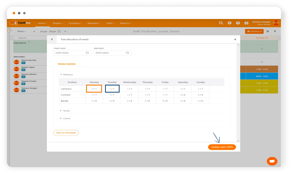Open the search magnifier in top bar

(221, 23)
